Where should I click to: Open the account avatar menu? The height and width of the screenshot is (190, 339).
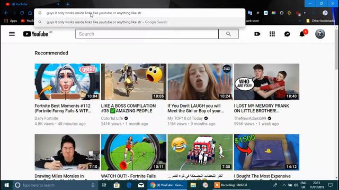tap(320, 34)
